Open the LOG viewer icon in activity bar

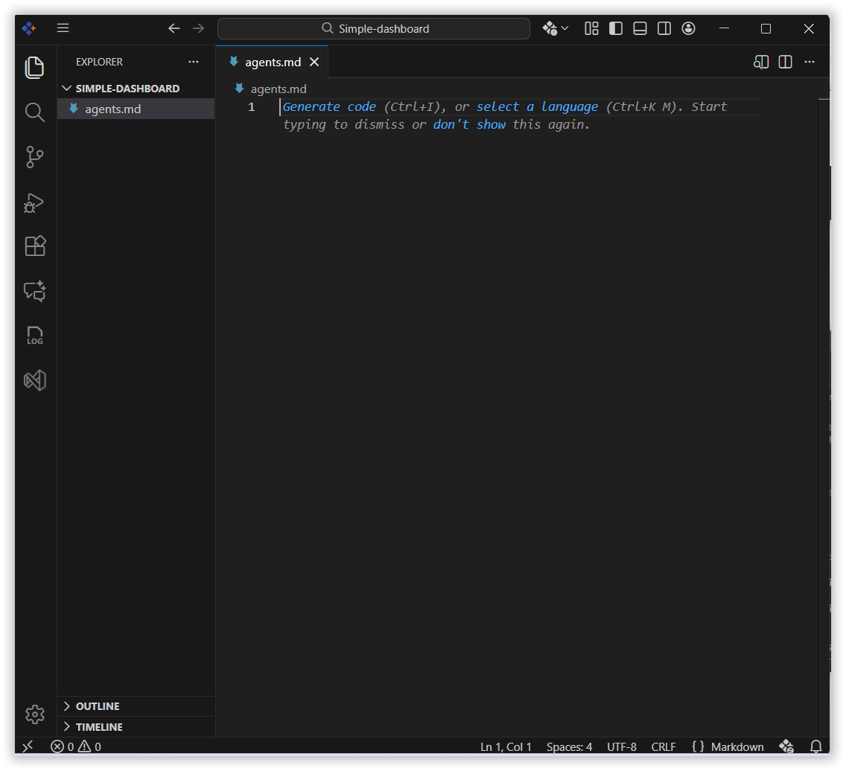pos(34,336)
